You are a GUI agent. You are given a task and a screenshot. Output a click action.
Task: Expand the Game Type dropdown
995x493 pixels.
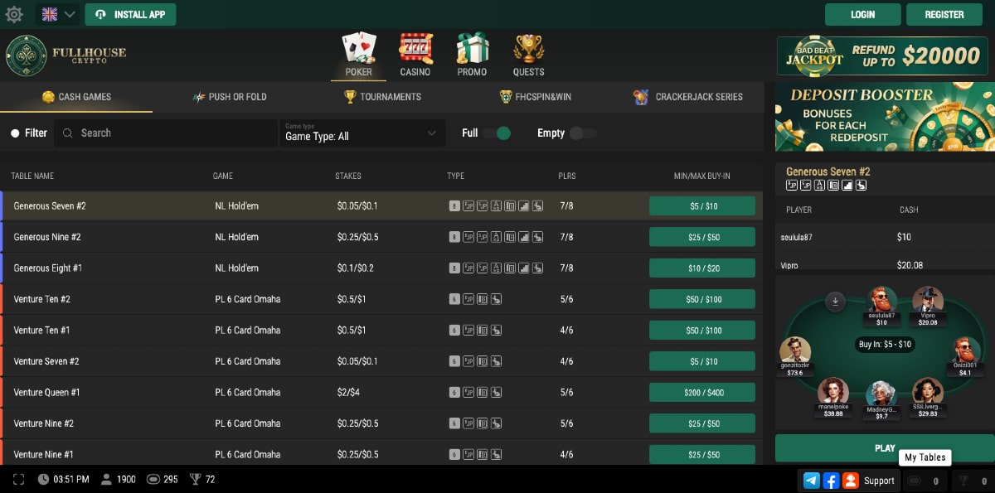[x=362, y=133]
